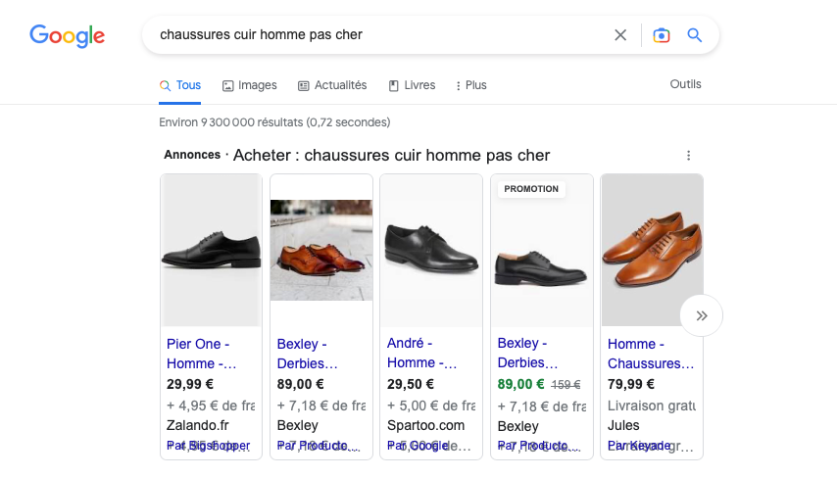The image size is (837, 478).
Task: Click the PROMOTION badge on Bexley card
Action: tap(531, 189)
